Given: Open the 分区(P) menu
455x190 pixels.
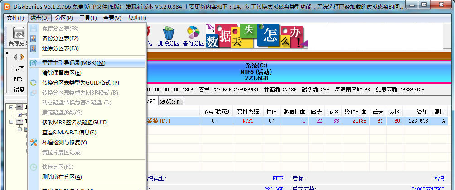Looking at the screenshot, I should 64,18.
